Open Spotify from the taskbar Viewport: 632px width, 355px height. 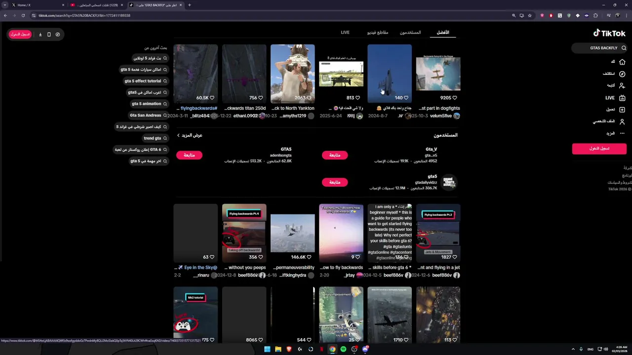(343, 349)
